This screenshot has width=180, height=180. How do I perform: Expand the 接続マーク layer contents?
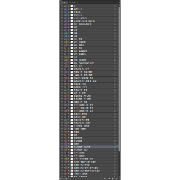[x=68, y=9]
